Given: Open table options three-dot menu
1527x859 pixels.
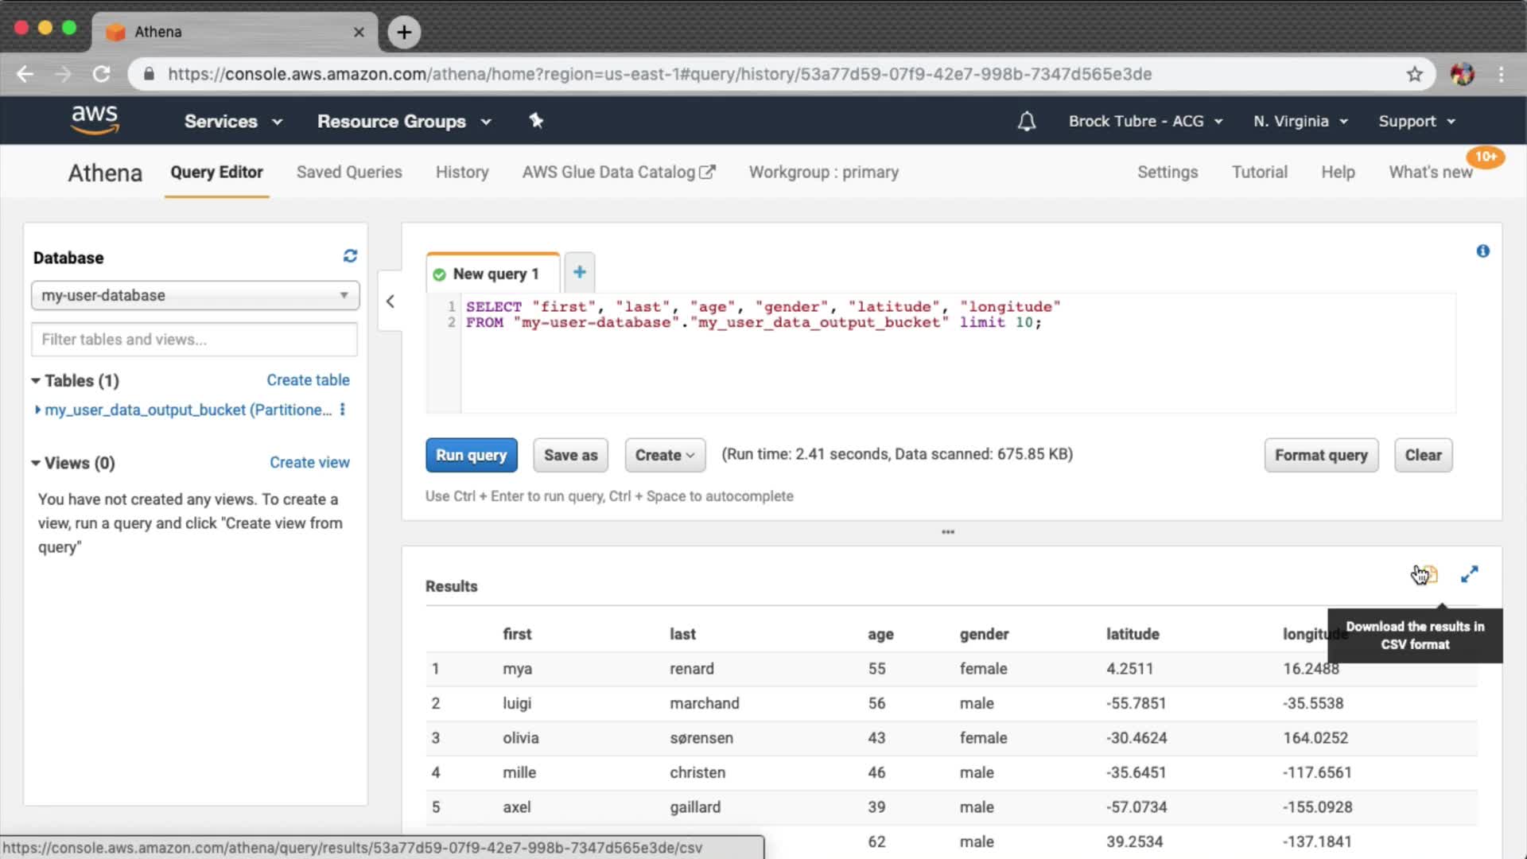Looking at the screenshot, I should click(343, 410).
